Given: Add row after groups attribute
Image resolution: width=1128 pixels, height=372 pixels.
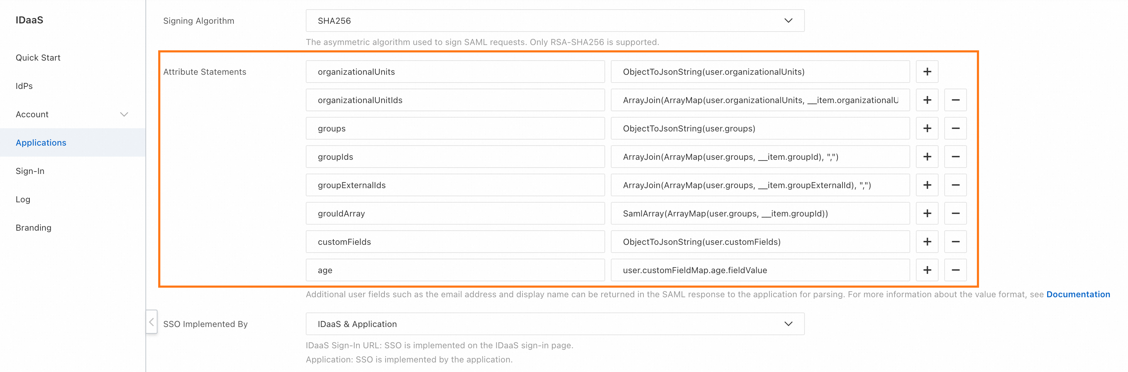Looking at the screenshot, I should (927, 129).
